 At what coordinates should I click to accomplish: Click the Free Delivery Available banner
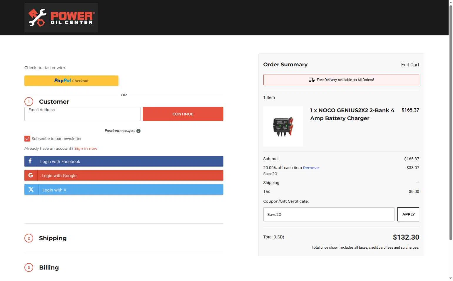(x=341, y=80)
